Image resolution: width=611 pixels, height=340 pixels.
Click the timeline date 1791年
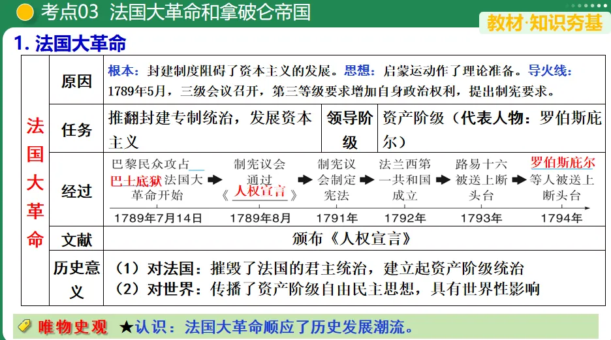337,218
